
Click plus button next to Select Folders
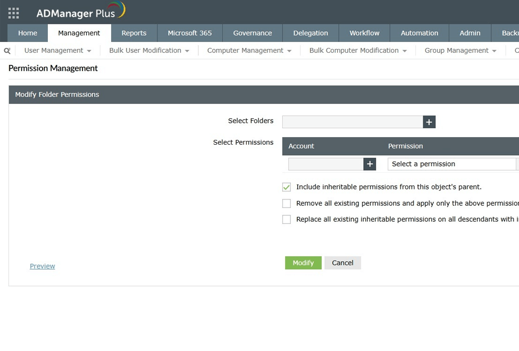(x=429, y=122)
